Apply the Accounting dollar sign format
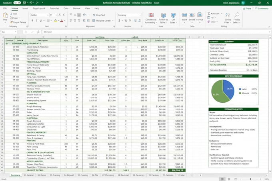The width and height of the screenshot is (272, 181). coord(119,21)
